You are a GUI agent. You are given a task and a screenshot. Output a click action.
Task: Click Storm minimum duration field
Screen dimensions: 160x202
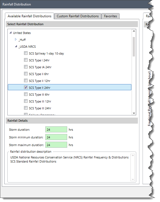[56, 137]
